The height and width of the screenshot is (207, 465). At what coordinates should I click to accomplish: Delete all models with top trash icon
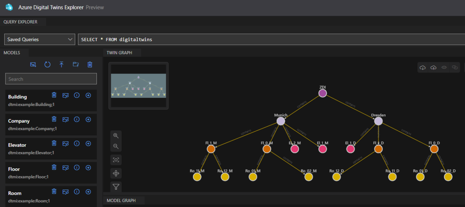pos(90,65)
